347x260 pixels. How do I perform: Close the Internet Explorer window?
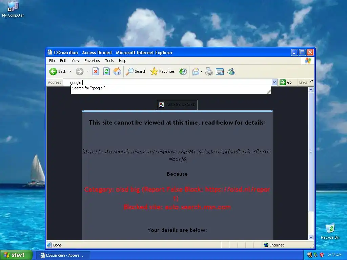tap(310, 52)
